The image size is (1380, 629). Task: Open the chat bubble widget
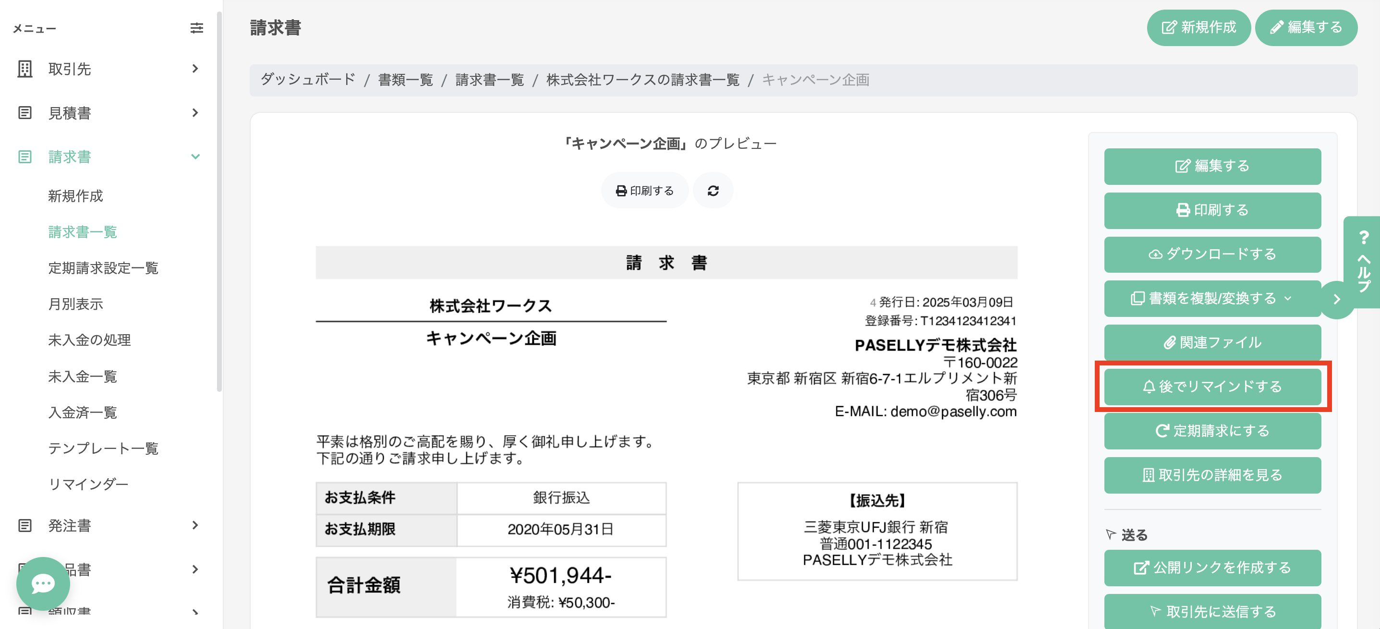43,583
